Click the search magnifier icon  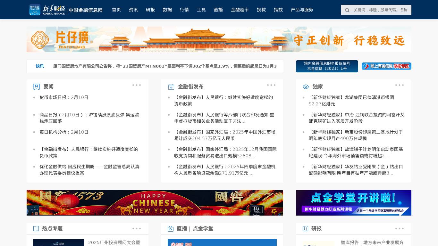coord(347,10)
